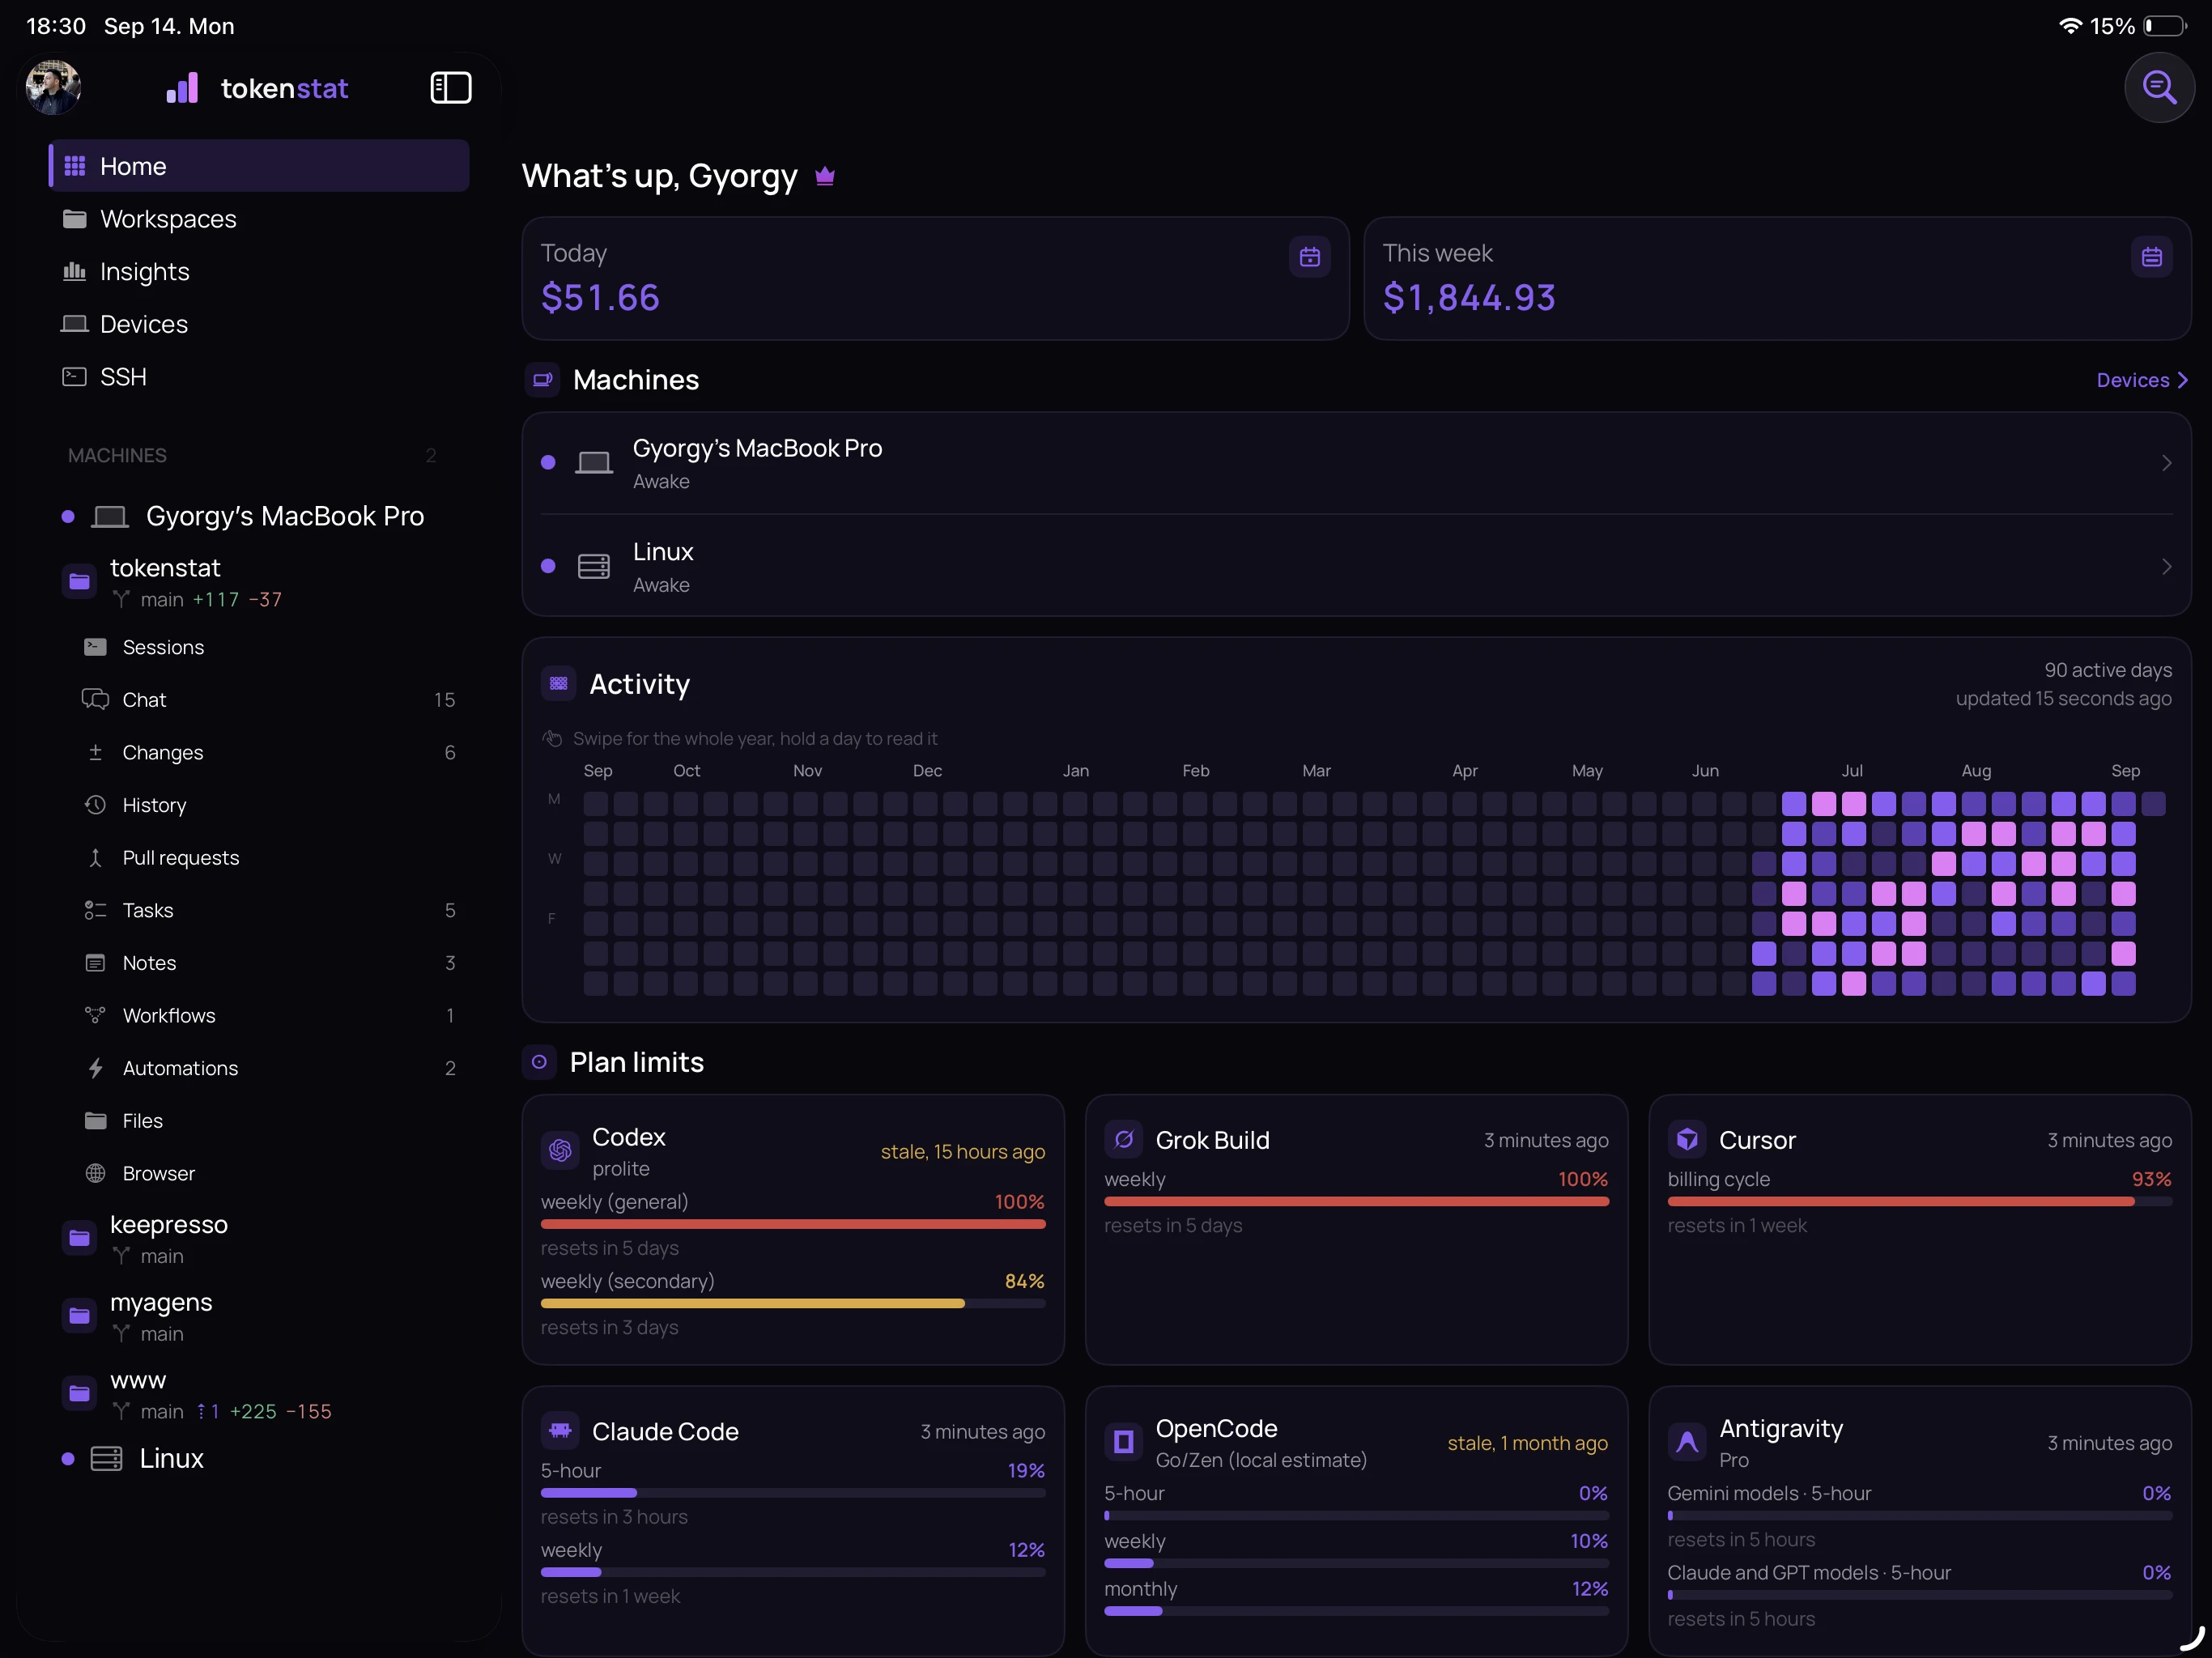
Task: Open Workspaces in the sidebar
Action: 258,219
